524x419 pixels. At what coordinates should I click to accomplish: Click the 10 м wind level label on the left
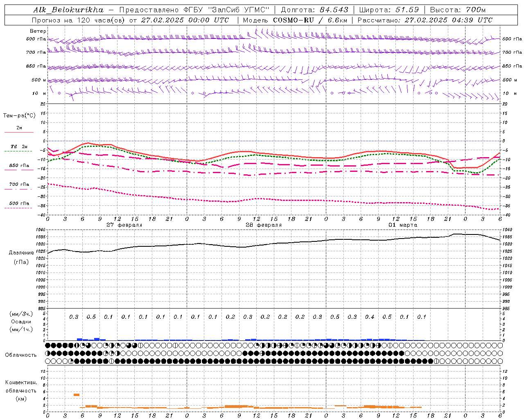click(39, 93)
